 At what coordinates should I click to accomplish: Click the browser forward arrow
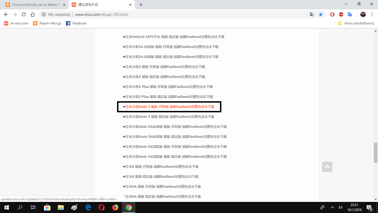(15, 14)
